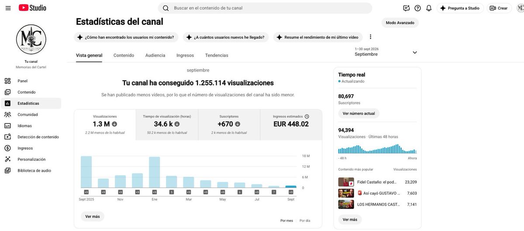The width and height of the screenshot is (524, 231).
Task: Click the 80,697 subscriber count
Action: (x=346, y=96)
